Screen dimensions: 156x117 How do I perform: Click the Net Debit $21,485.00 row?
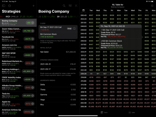pos(58,52)
